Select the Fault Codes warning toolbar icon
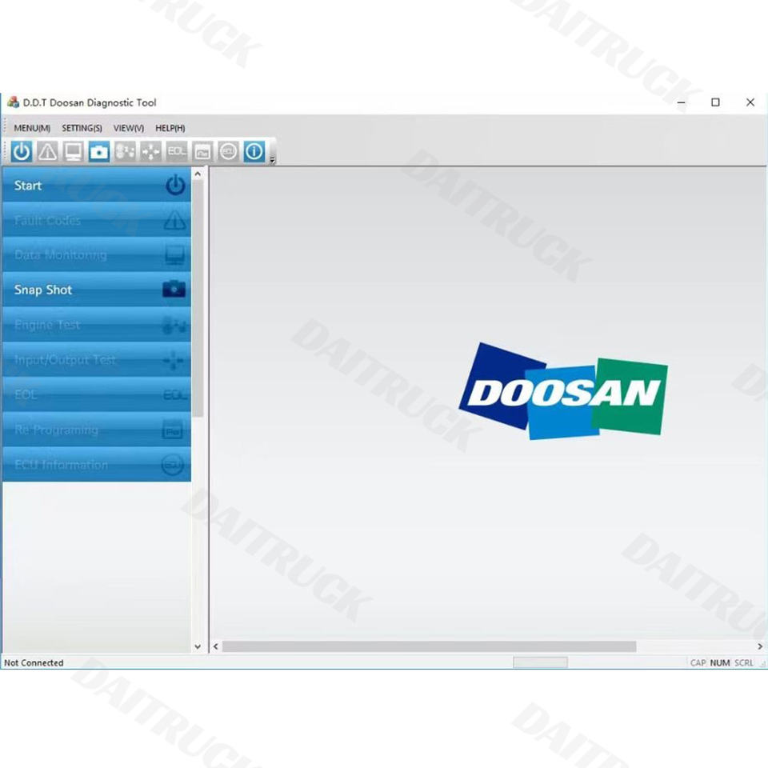 coord(47,152)
